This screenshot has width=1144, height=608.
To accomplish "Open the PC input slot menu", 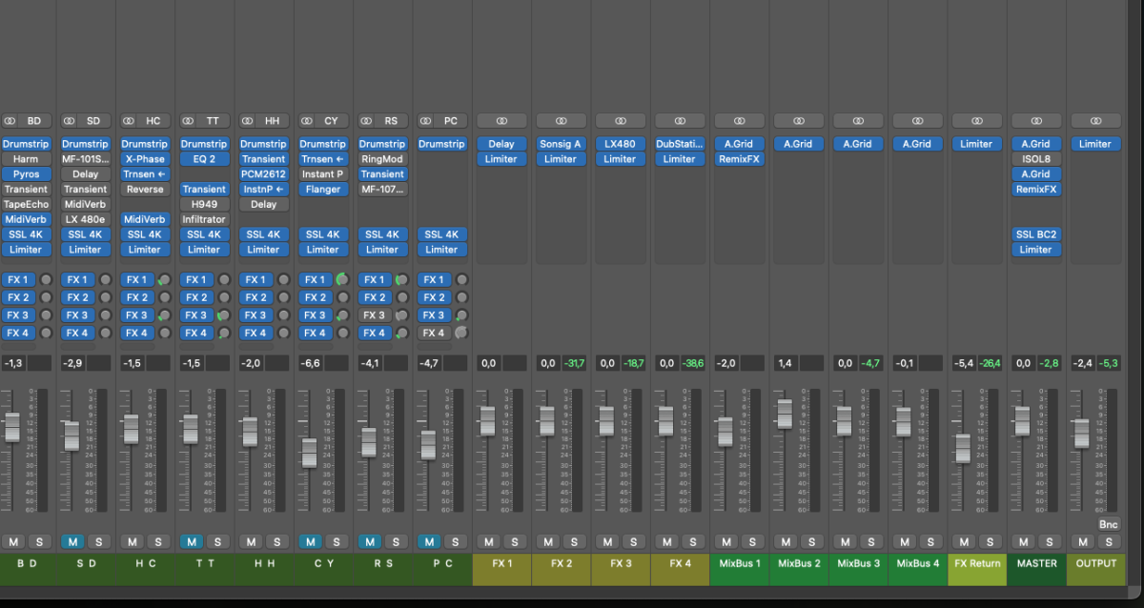I will [x=450, y=121].
